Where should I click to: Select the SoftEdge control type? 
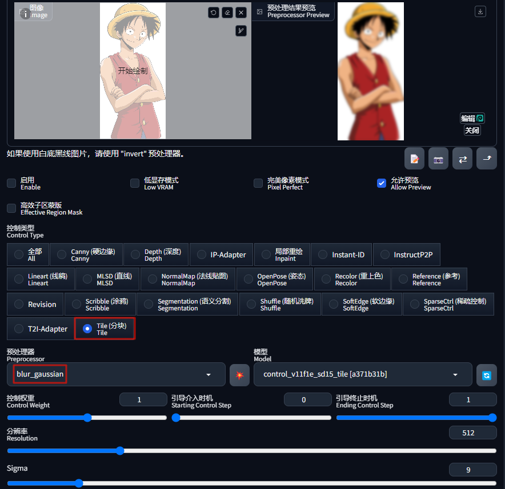click(362, 304)
